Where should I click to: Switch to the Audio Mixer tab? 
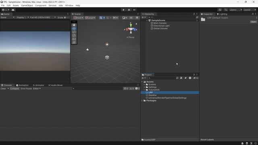pyautogui.click(x=56, y=85)
